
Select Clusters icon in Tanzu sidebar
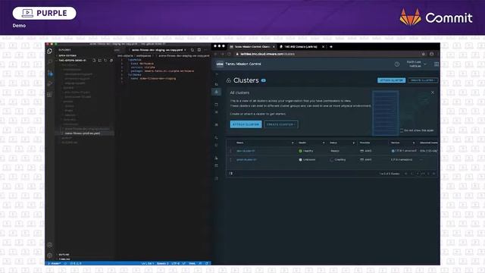pos(217,92)
